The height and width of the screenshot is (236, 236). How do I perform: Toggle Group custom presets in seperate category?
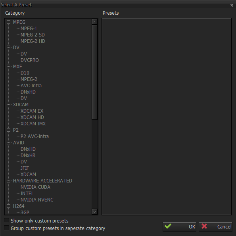7,228
